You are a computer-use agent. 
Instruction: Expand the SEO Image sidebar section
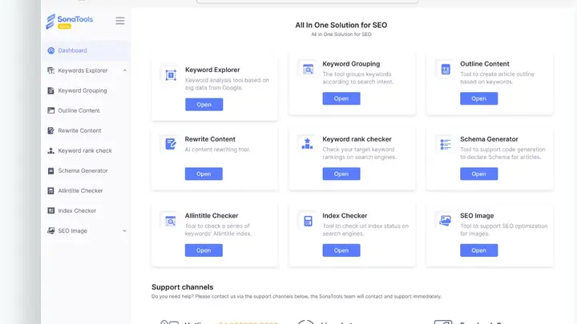pos(125,230)
